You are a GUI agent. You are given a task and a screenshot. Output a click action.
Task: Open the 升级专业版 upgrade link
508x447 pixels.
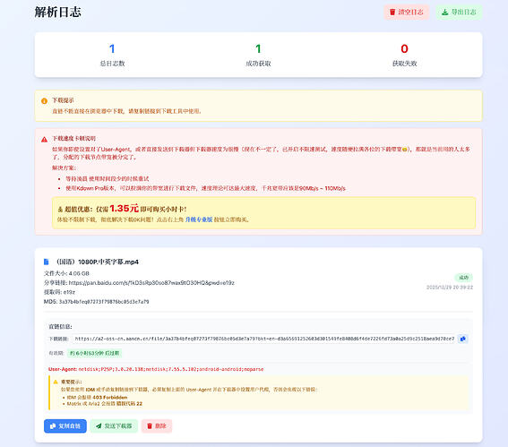(x=199, y=219)
